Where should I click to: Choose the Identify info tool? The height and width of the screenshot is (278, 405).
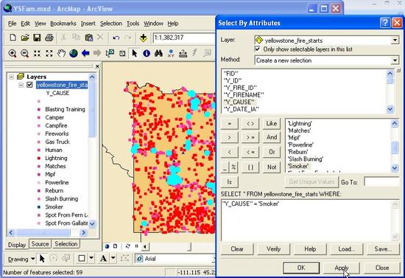tap(147, 53)
